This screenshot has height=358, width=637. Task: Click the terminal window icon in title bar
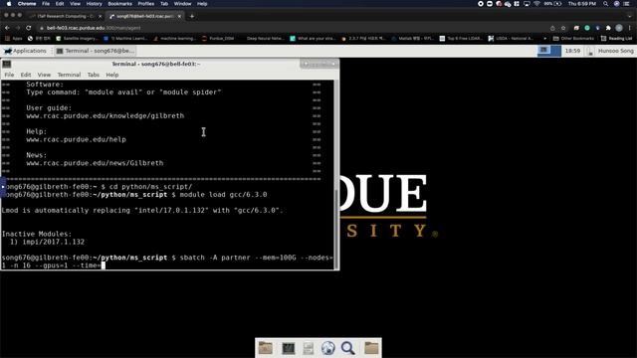click(7, 64)
